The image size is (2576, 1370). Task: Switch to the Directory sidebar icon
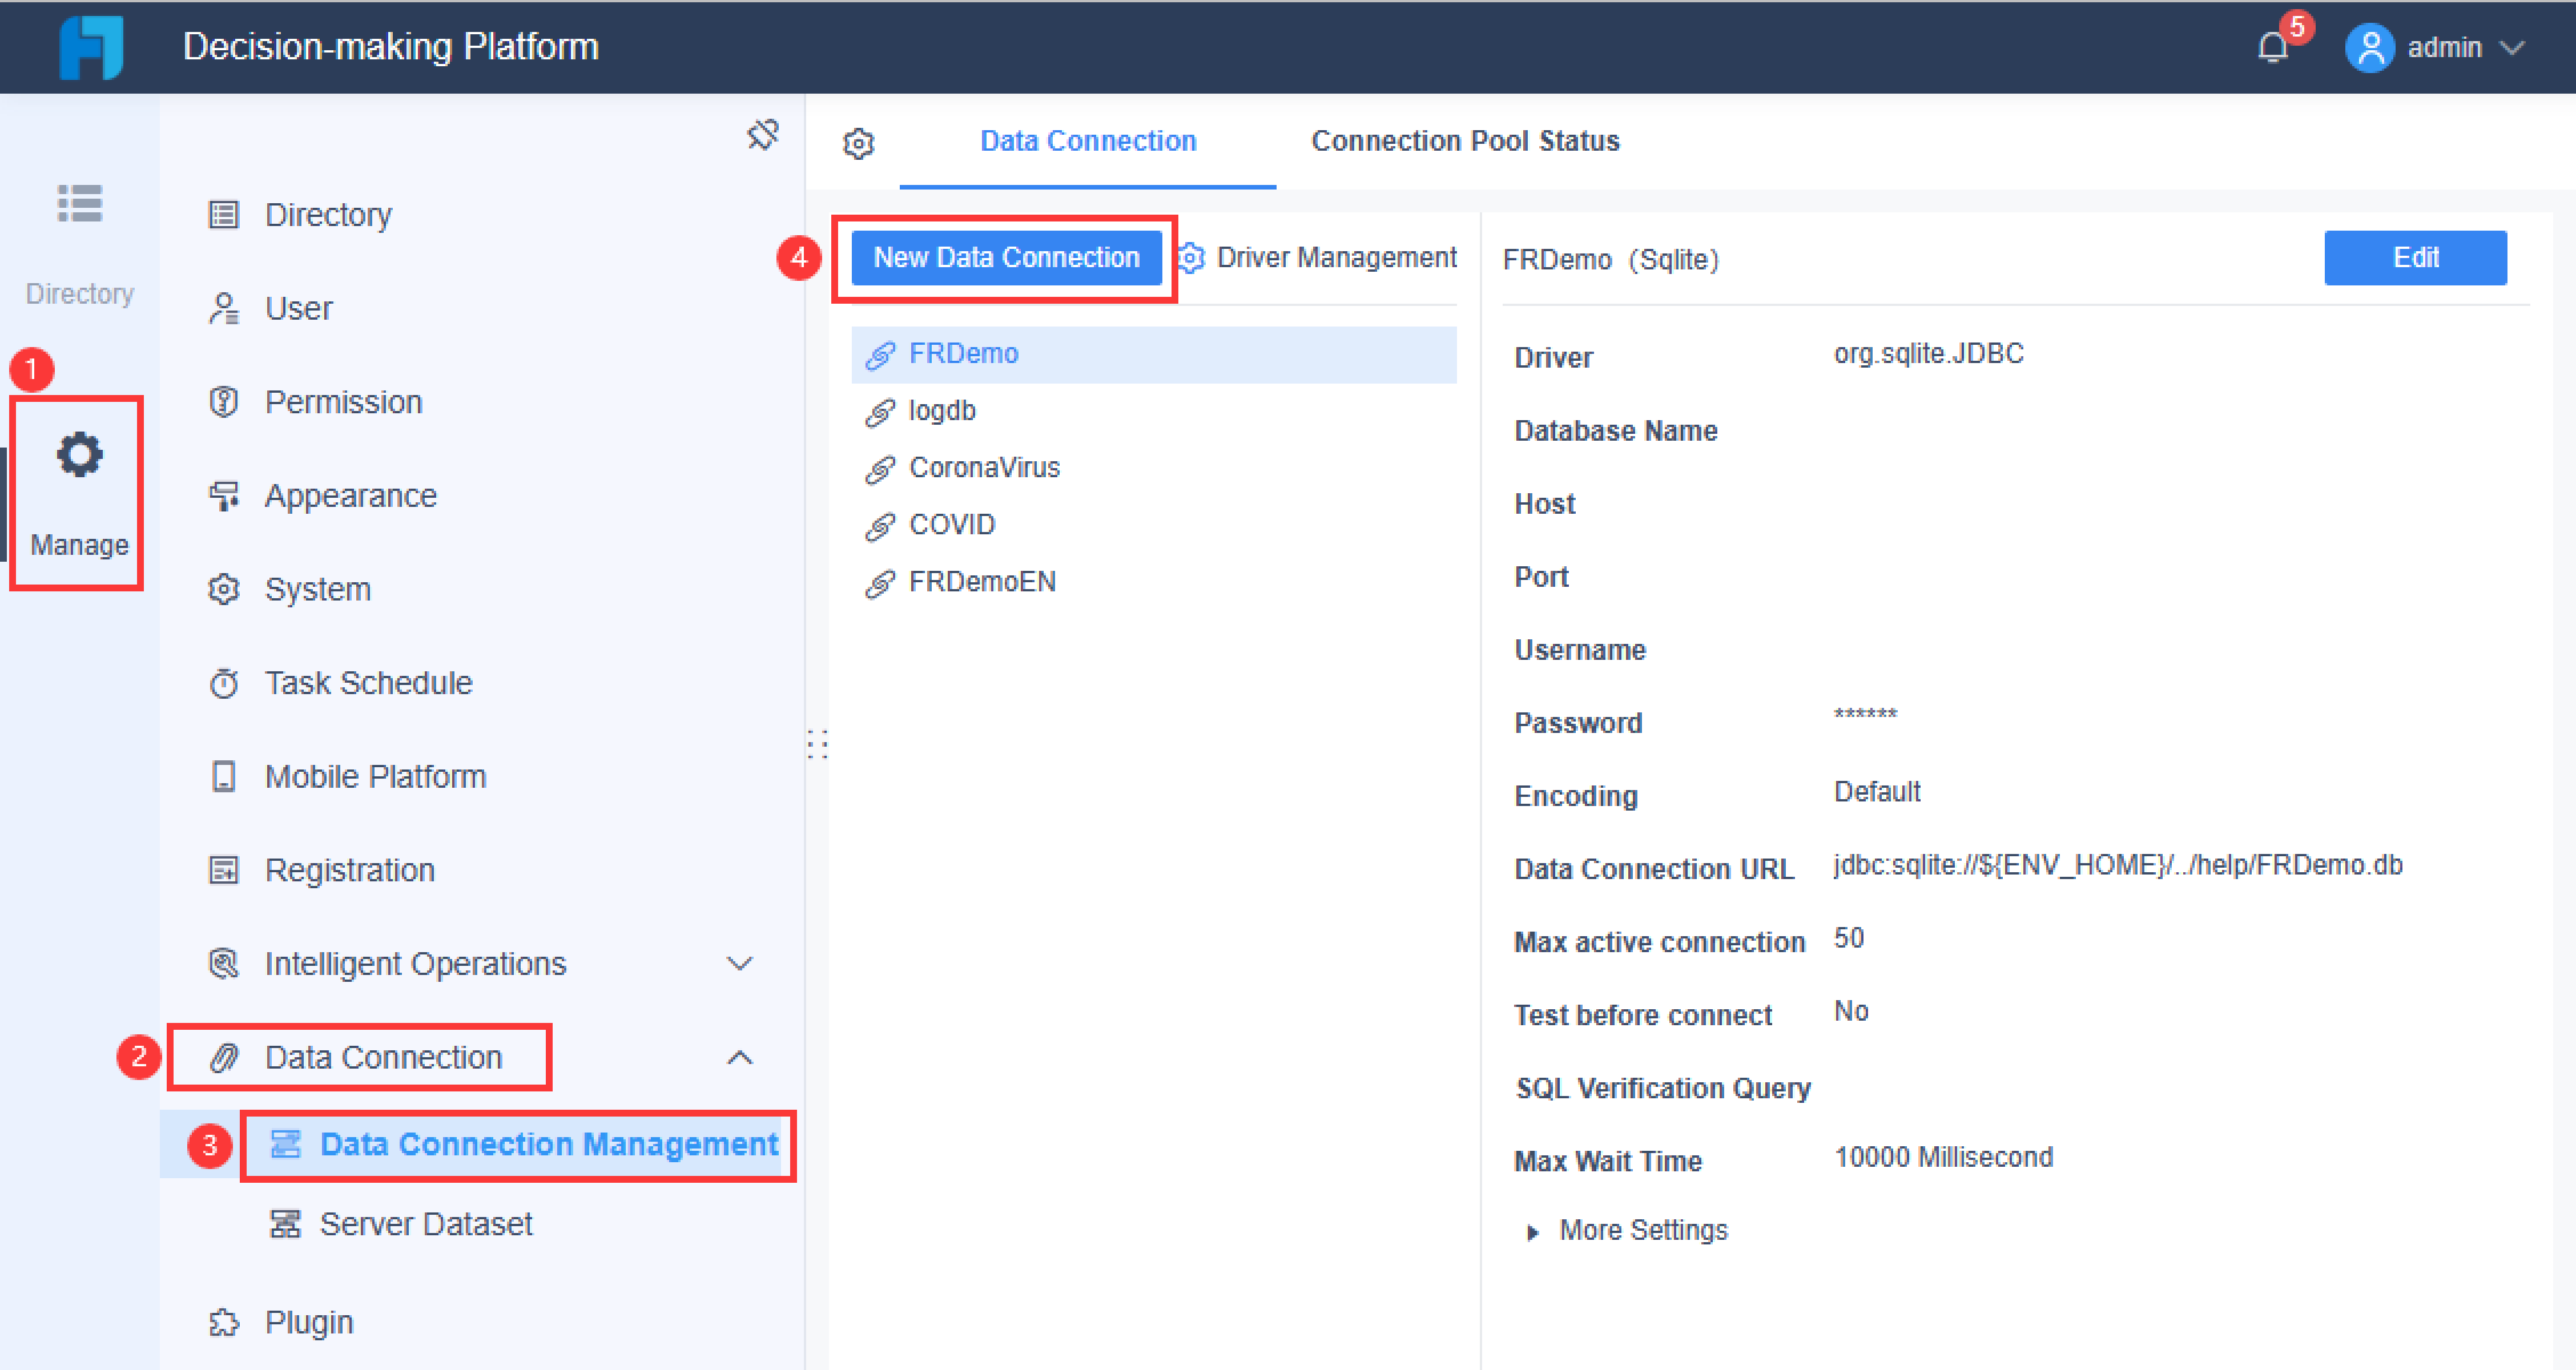click(78, 205)
